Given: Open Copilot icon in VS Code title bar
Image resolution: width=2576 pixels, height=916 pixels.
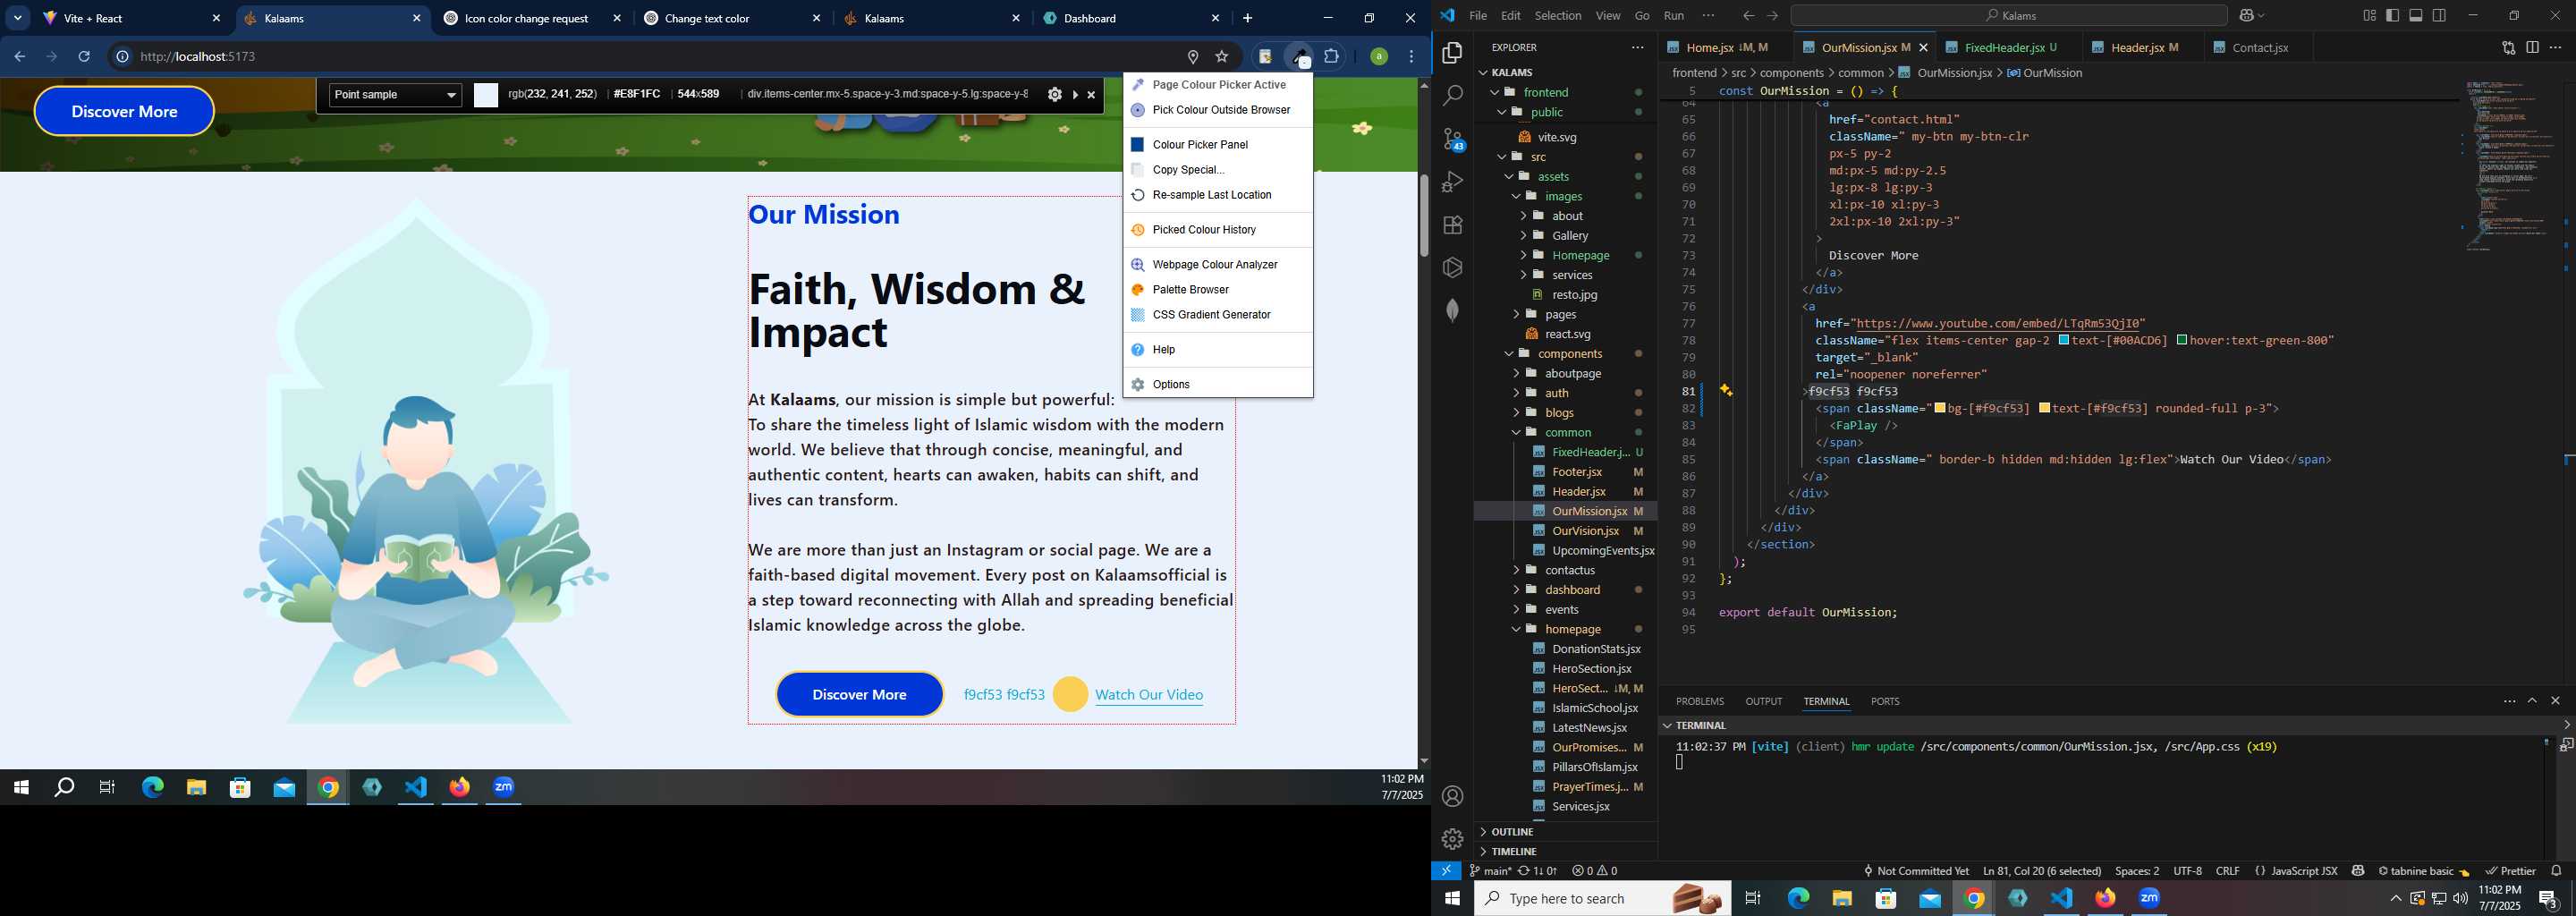Looking at the screenshot, I should 2245,15.
